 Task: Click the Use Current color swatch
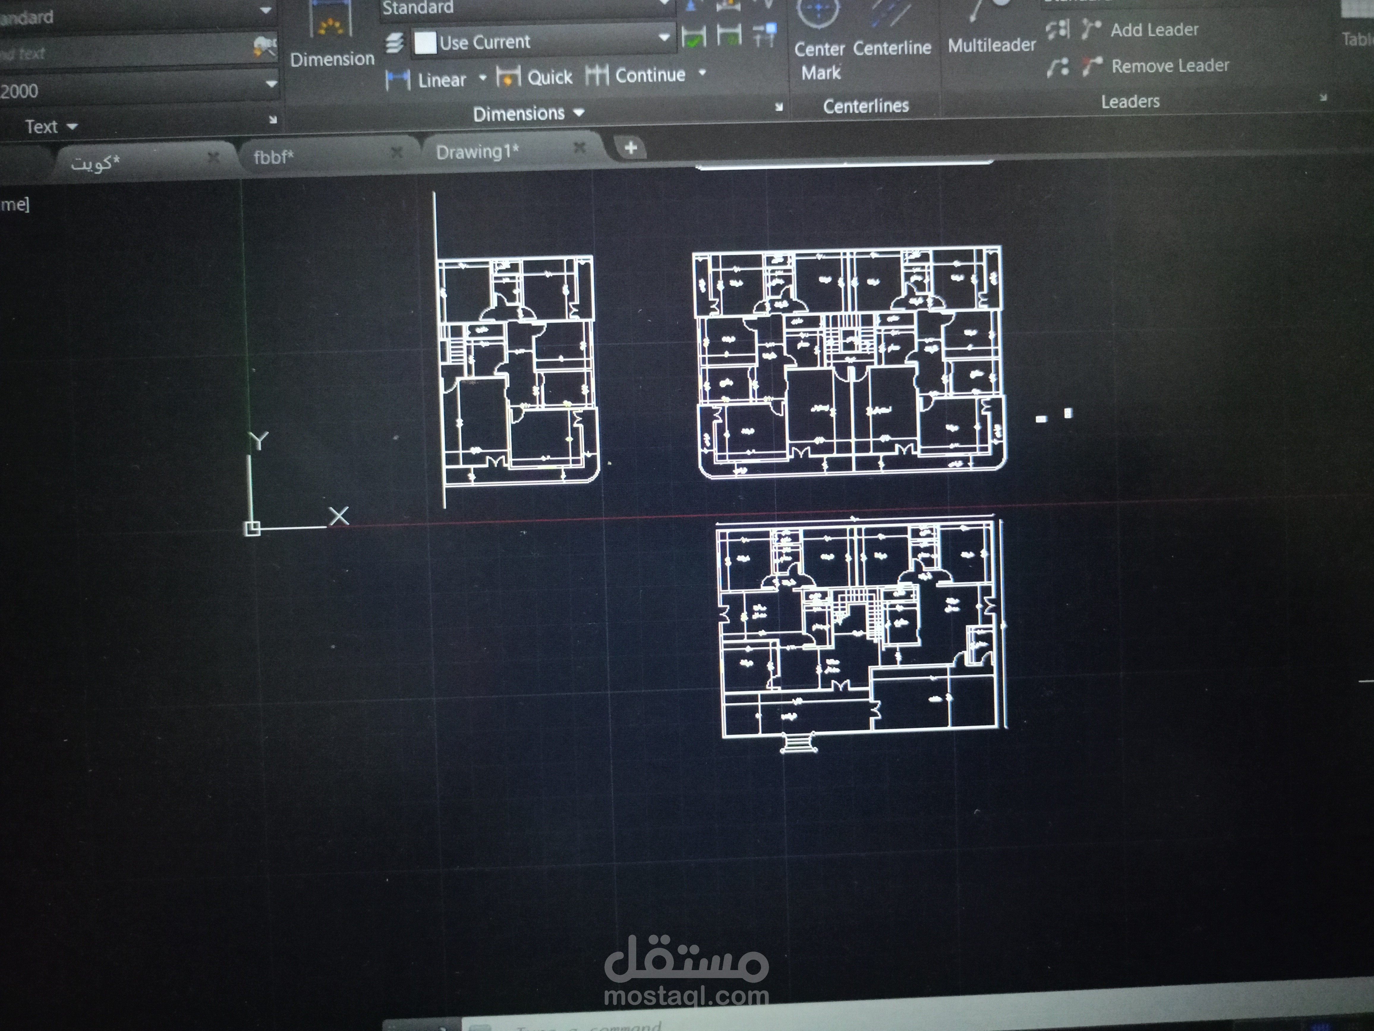(x=425, y=43)
